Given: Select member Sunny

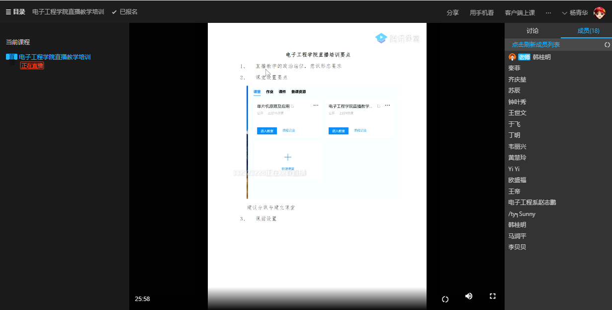Looking at the screenshot, I should 522,214.
